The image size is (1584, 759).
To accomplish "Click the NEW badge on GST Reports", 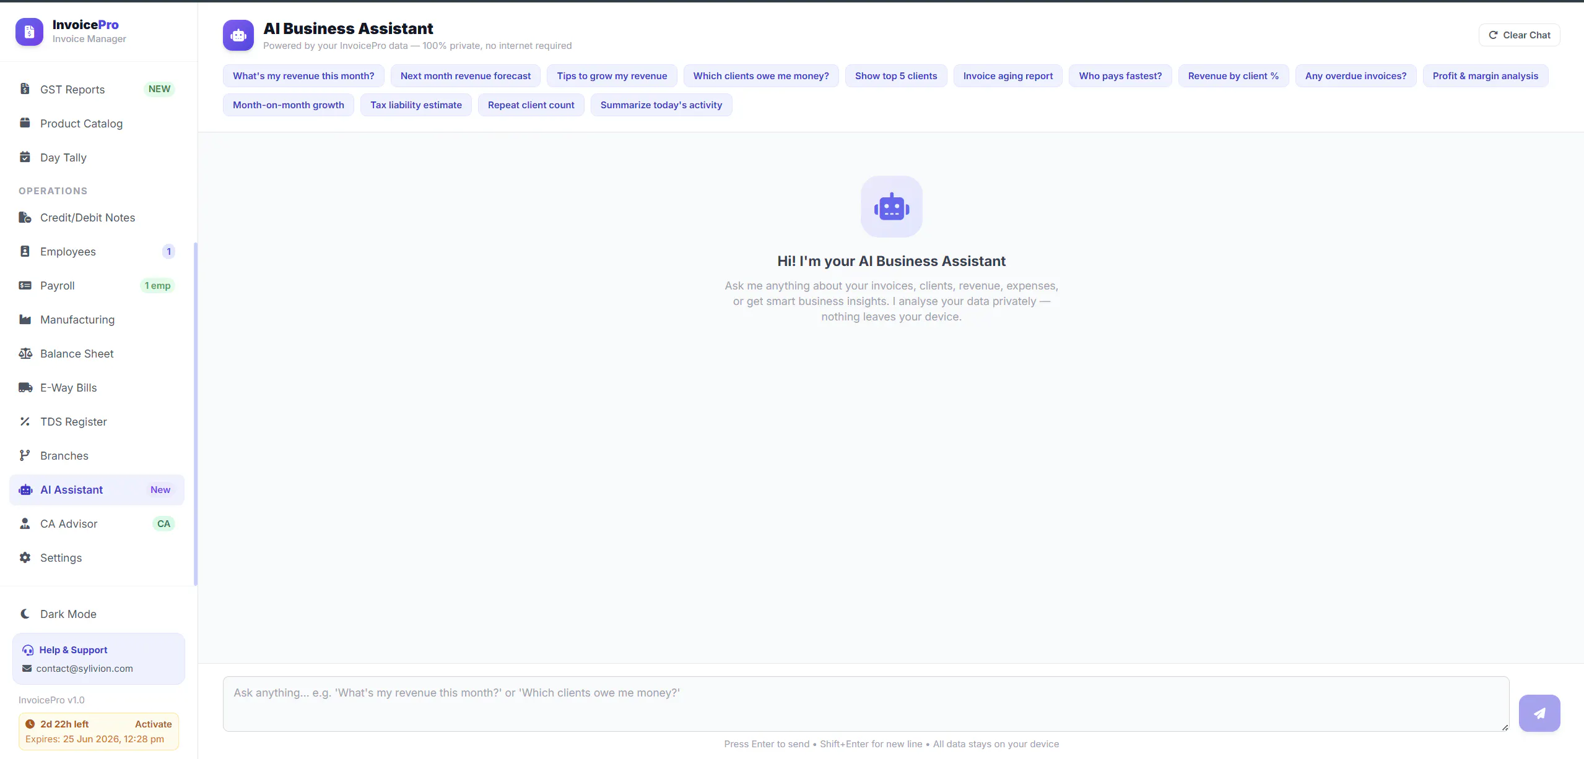I will pyautogui.click(x=159, y=89).
